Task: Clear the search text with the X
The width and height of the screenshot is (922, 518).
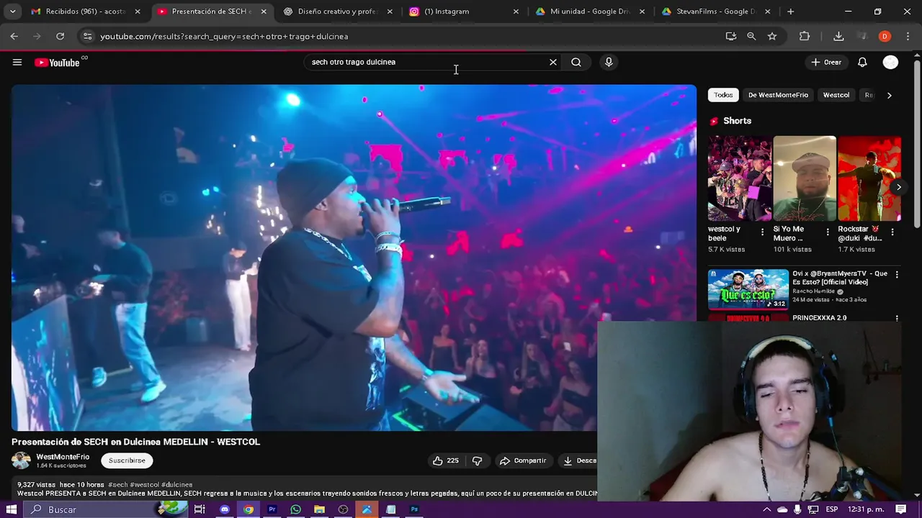Action: coord(553,63)
